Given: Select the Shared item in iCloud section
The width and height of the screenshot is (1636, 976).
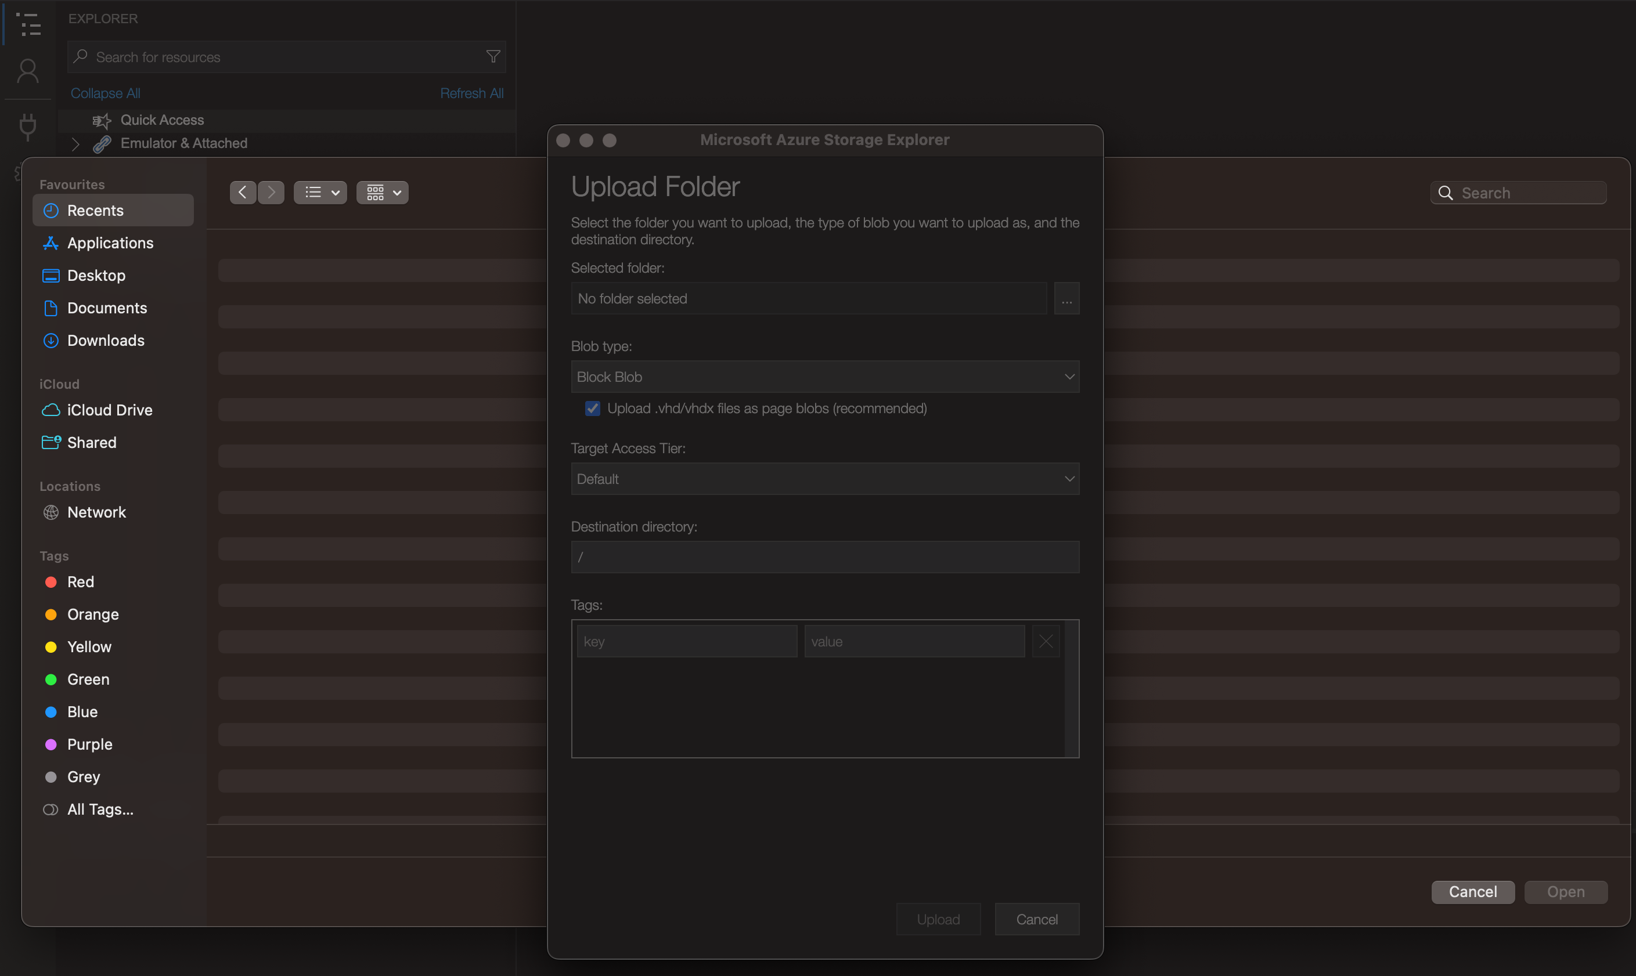Looking at the screenshot, I should pos(113,443).
